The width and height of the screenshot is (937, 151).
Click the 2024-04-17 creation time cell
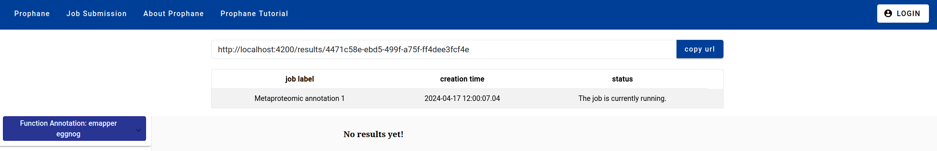point(462,98)
